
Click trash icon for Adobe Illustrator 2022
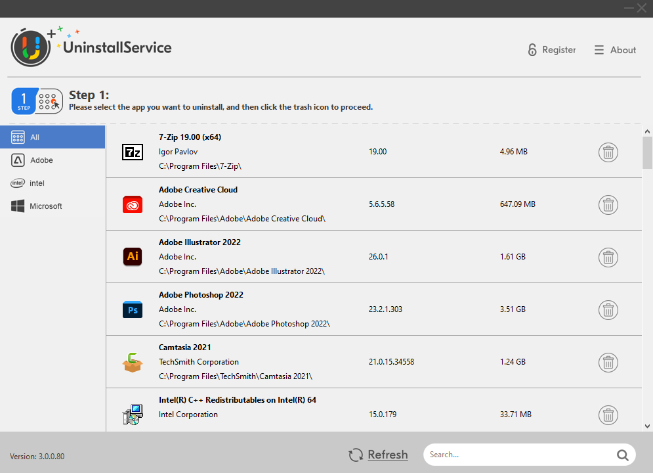(x=608, y=258)
